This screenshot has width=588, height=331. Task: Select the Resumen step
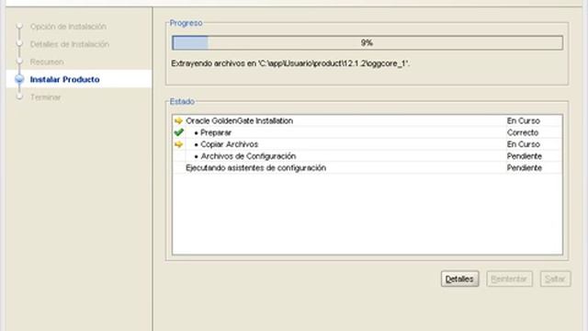point(47,62)
